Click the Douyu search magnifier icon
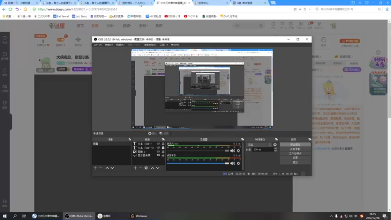Viewport: 391px width, 220px height. [x=261, y=26]
